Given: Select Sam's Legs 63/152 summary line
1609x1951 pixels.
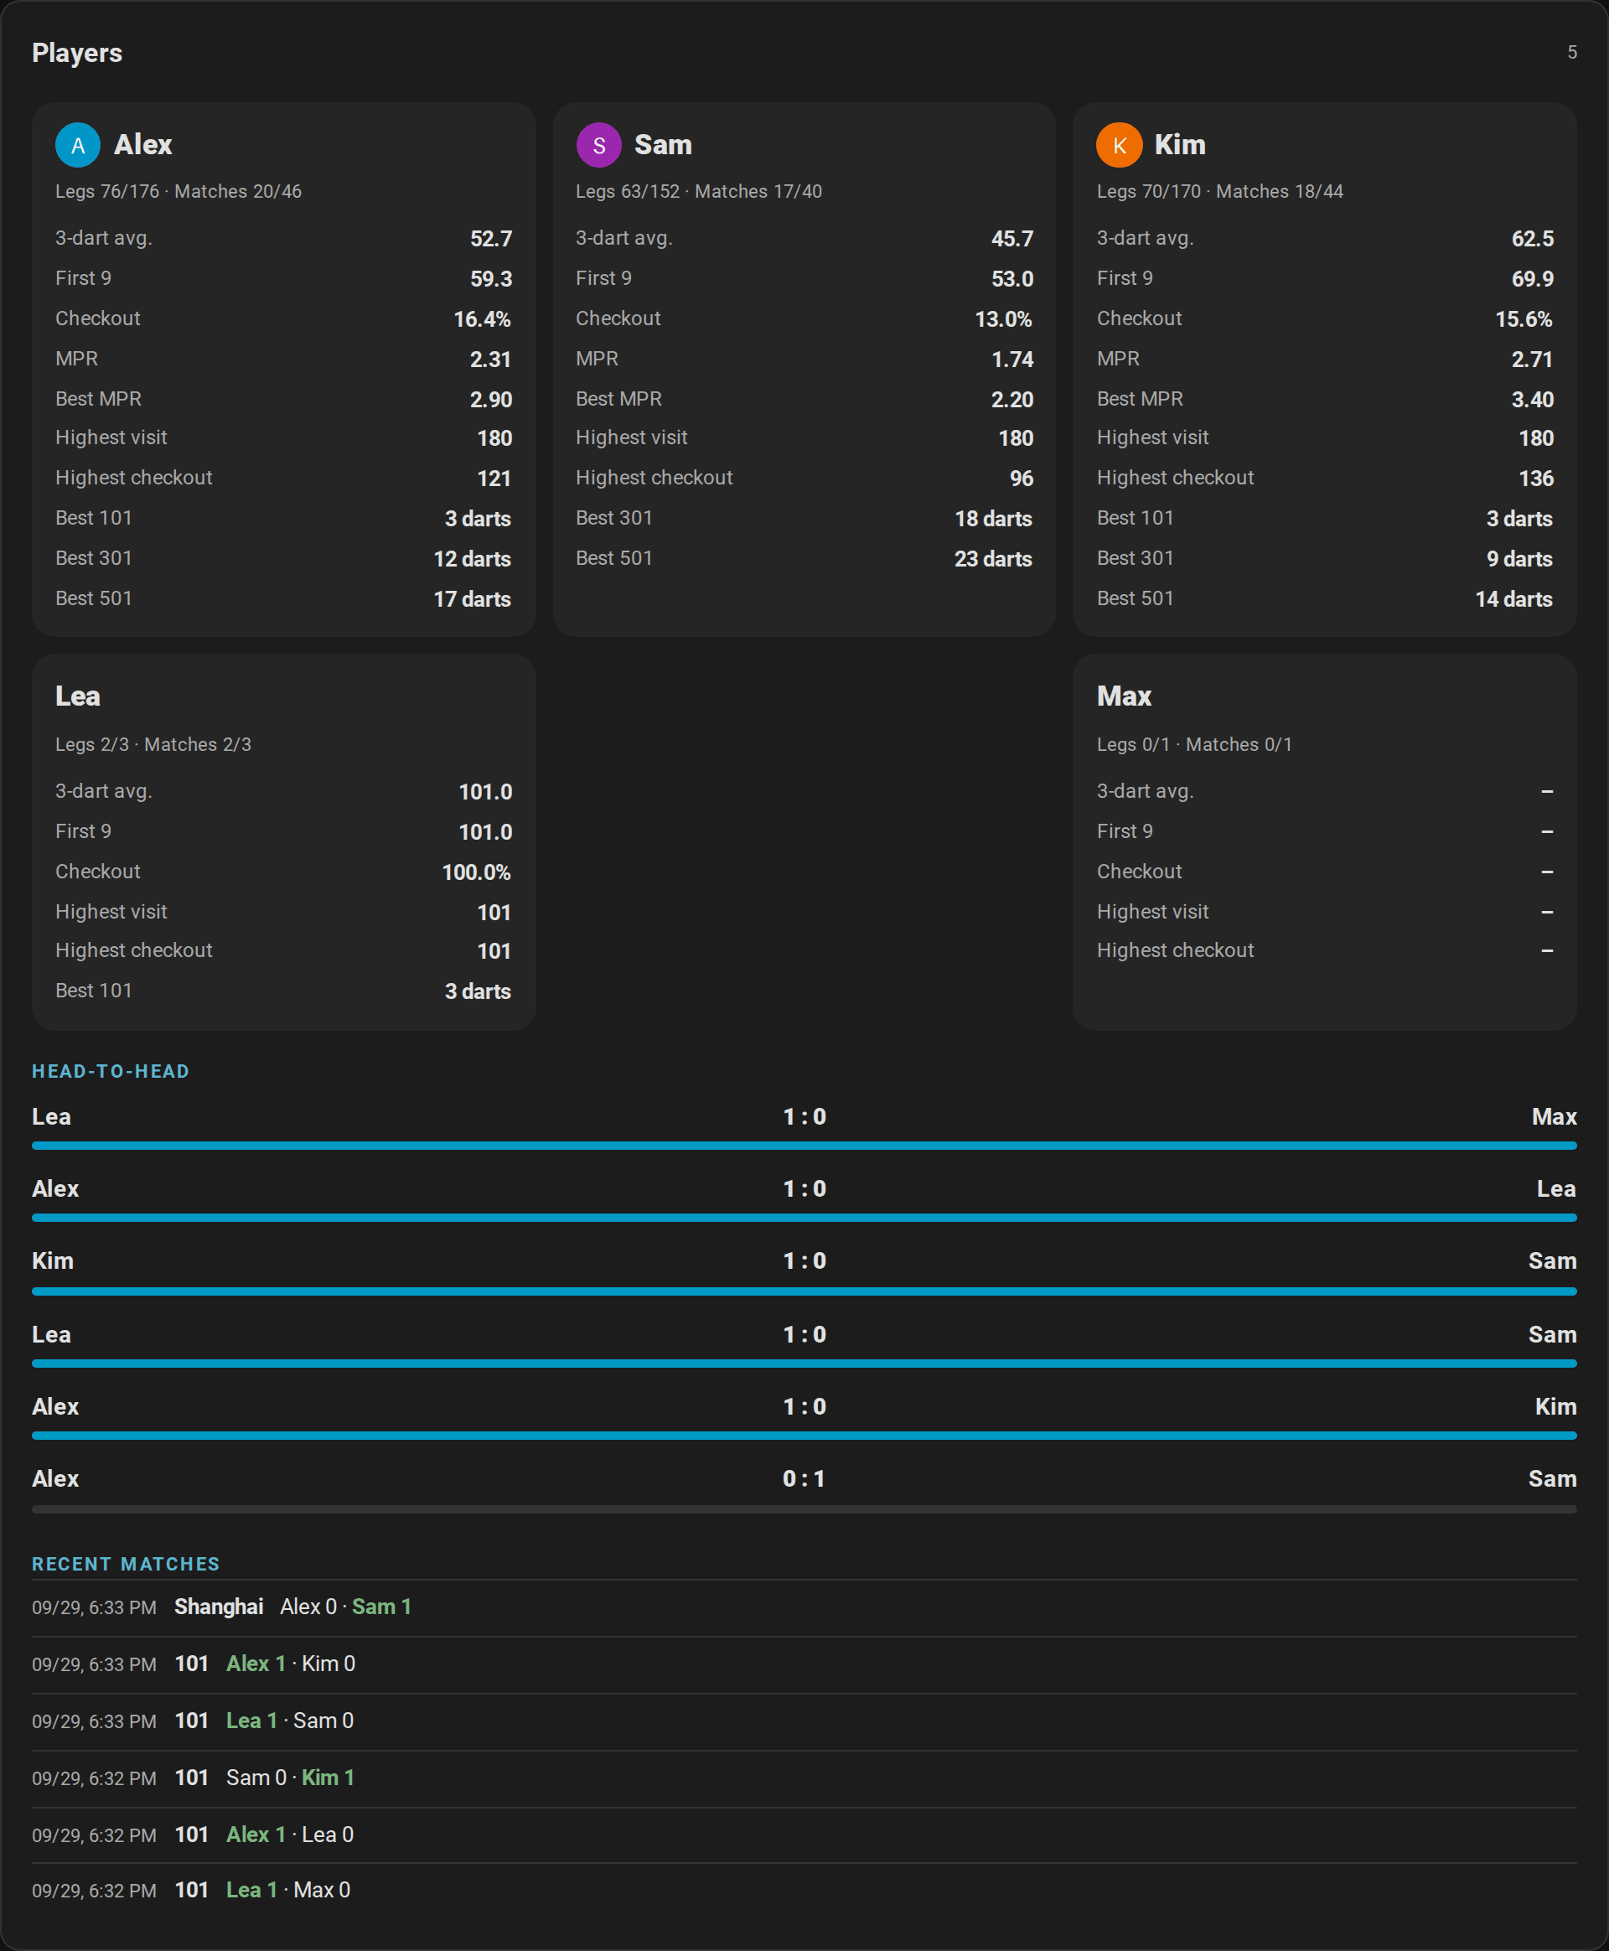Looking at the screenshot, I should tap(699, 192).
